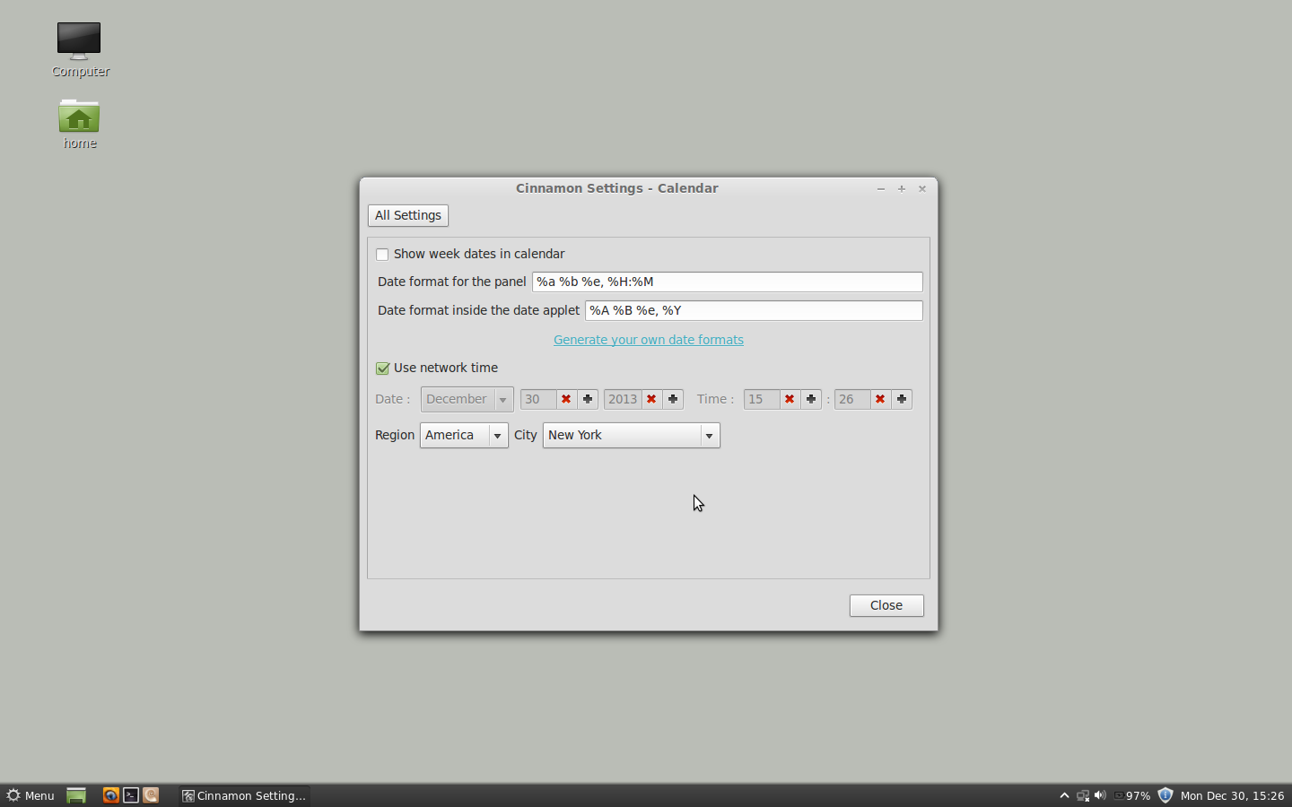The width and height of the screenshot is (1292, 807).
Task: Edit the Date format for the panel field
Action: point(727,282)
